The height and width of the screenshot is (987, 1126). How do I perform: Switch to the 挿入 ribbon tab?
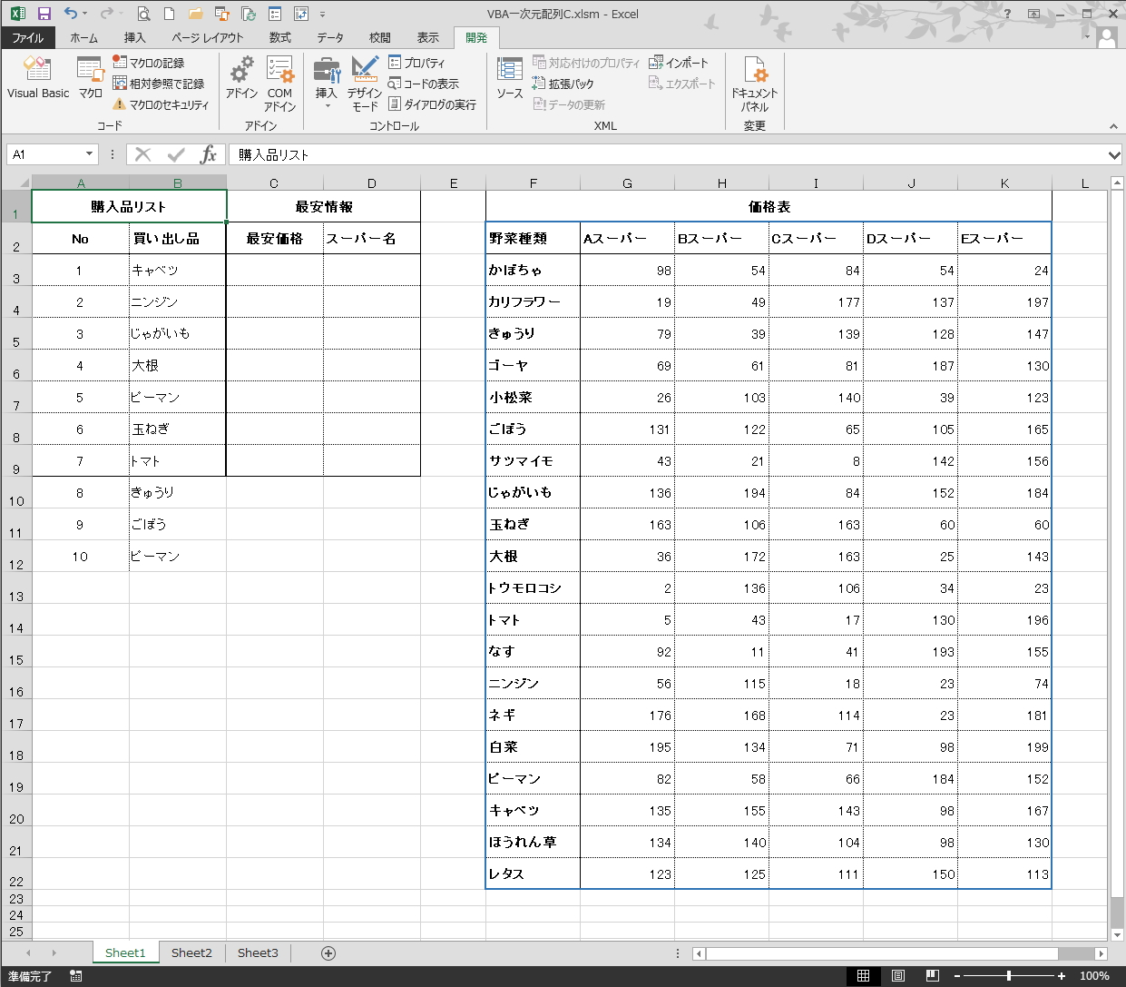pos(134,37)
